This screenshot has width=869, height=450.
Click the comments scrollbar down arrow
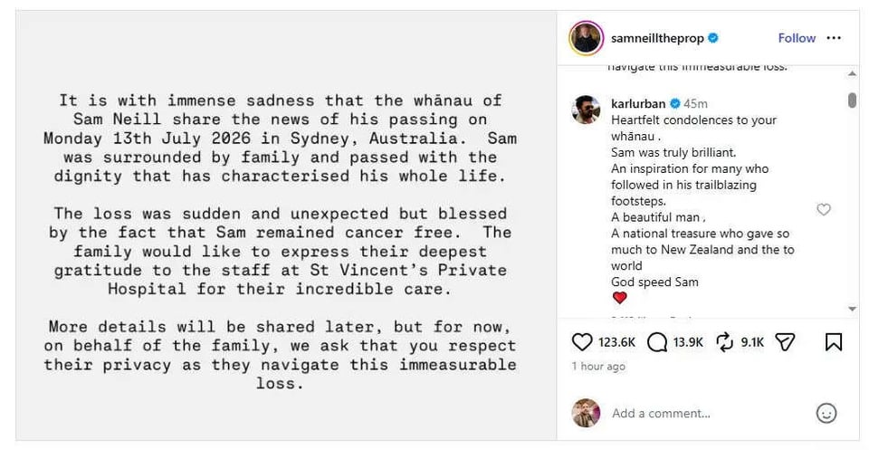pyautogui.click(x=852, y=309)
